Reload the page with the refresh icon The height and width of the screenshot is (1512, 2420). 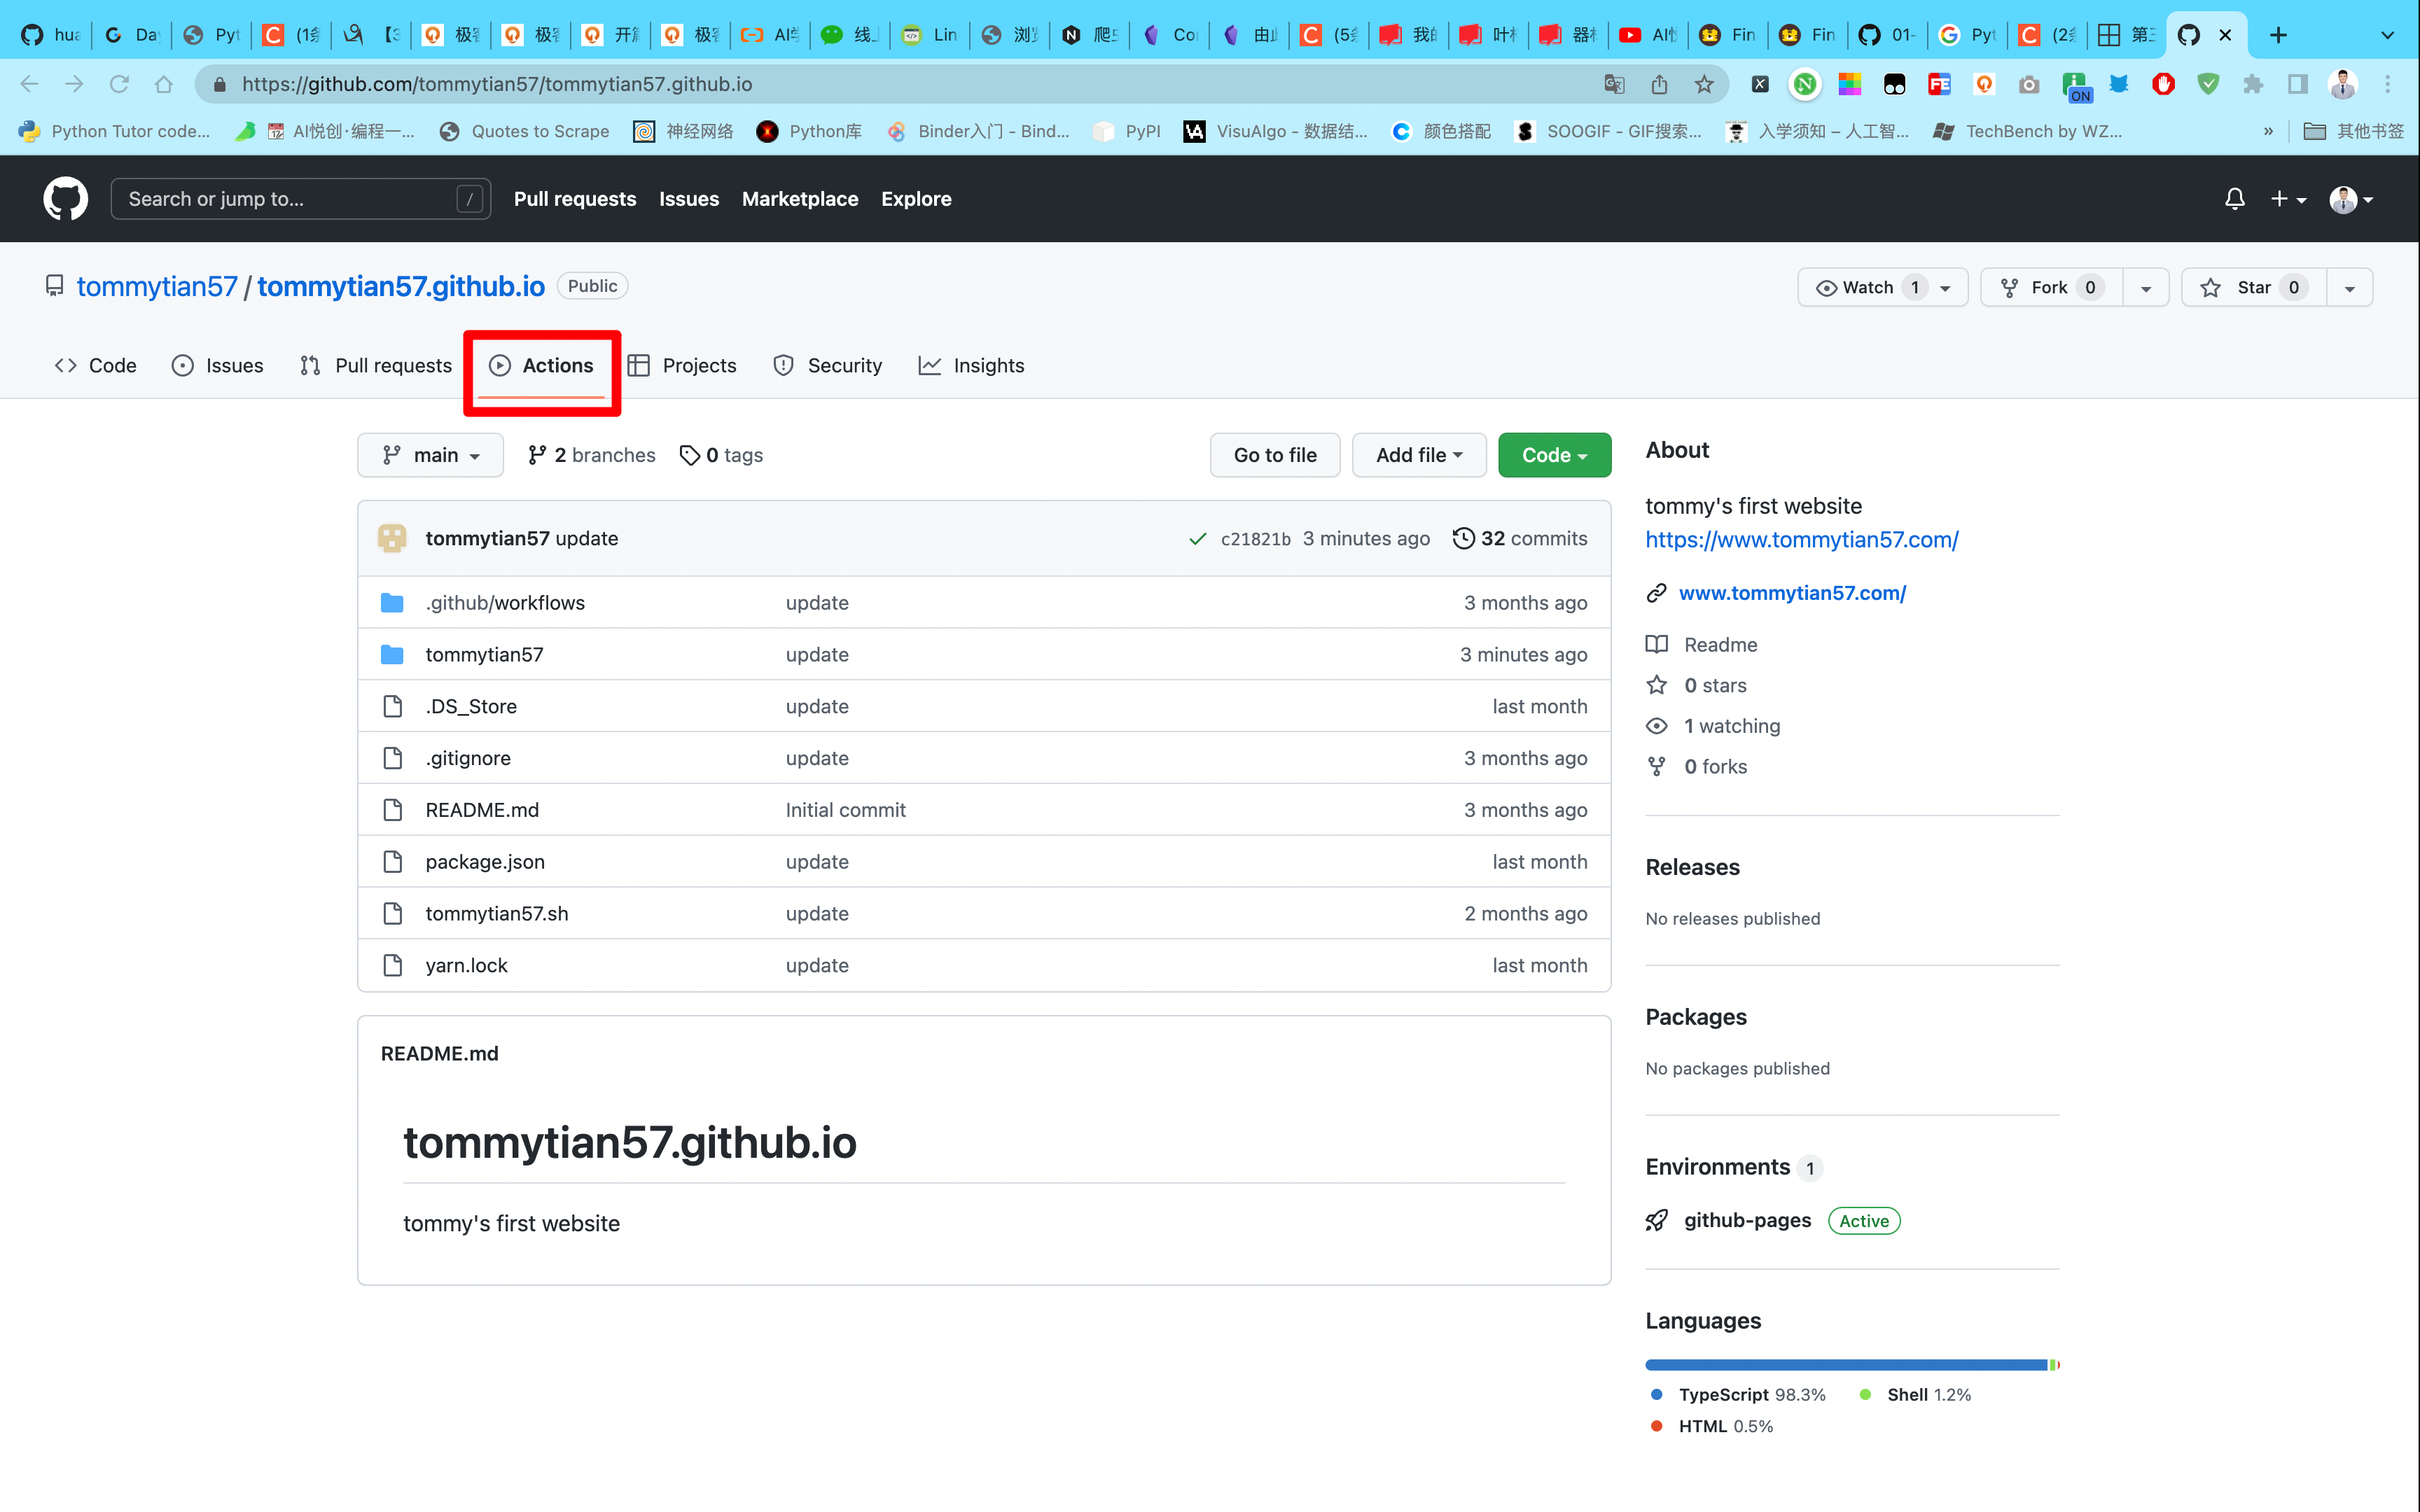pos(119,84)
